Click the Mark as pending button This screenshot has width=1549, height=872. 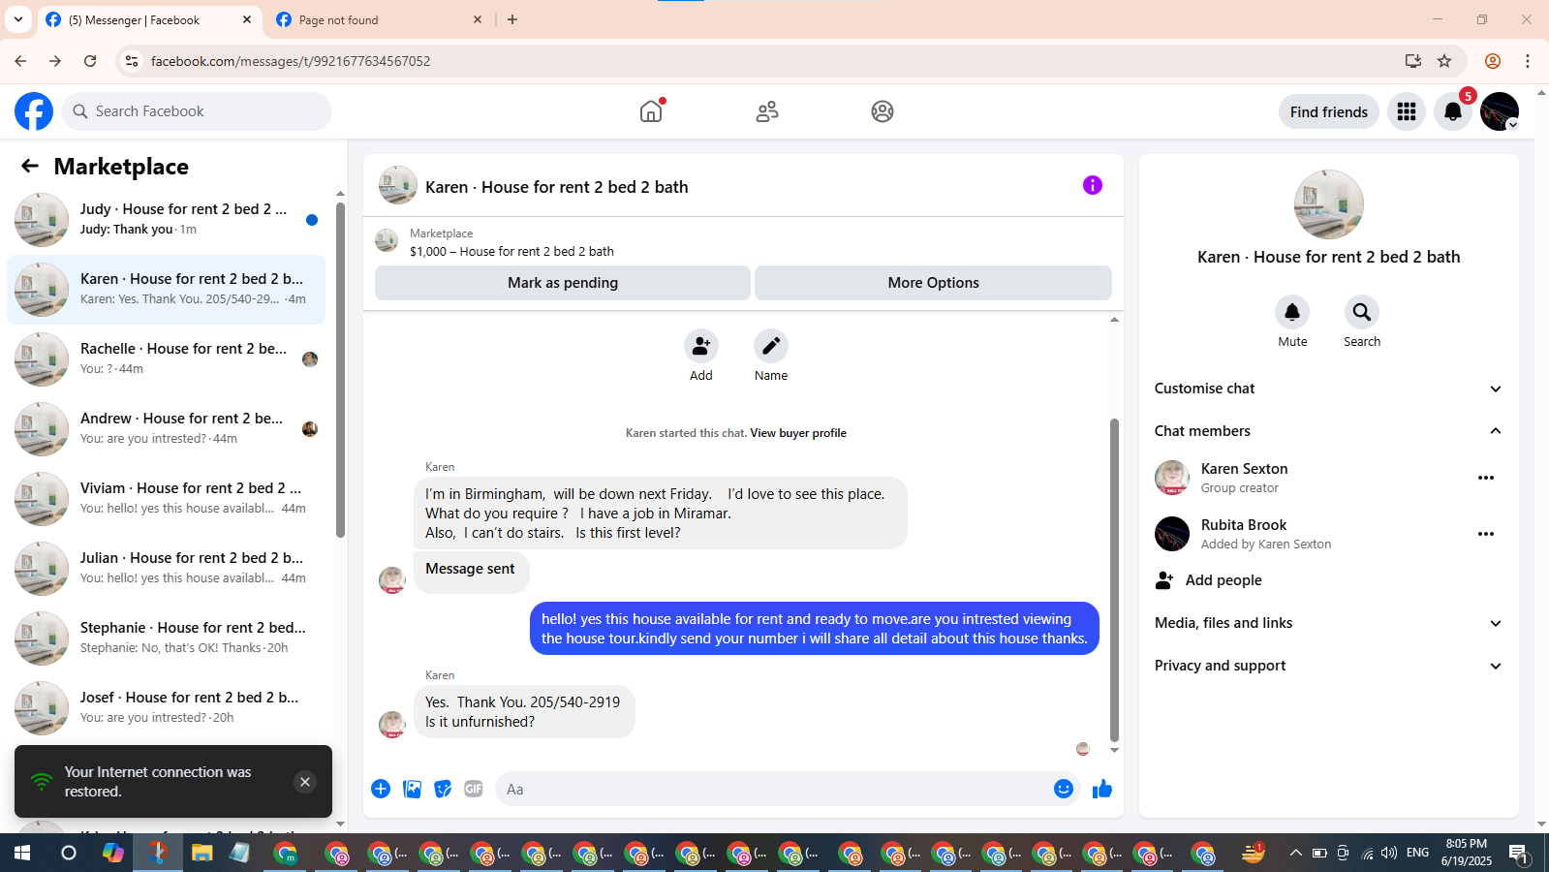click(563, 283)
